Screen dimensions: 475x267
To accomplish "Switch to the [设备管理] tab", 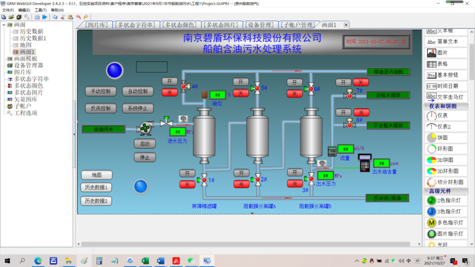I will pos(260,25).
